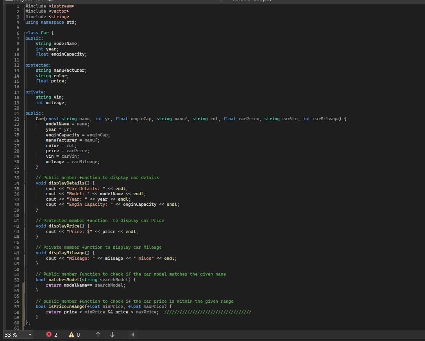The width and height of the screenshot is (425, 341).
Task: Click 'isPriceInRange' function name on line 57
Action: [x=67, y=307]
